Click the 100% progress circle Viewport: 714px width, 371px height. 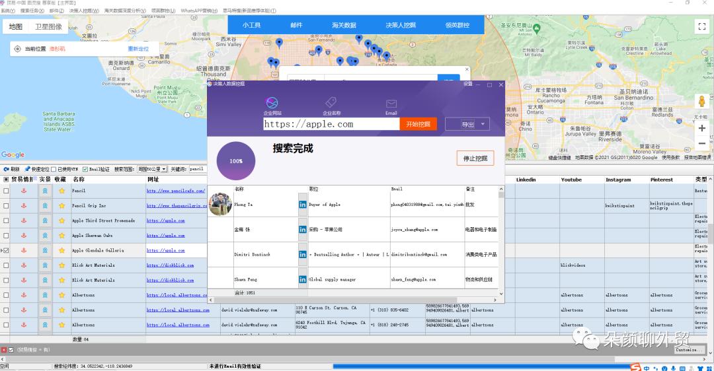236,161
